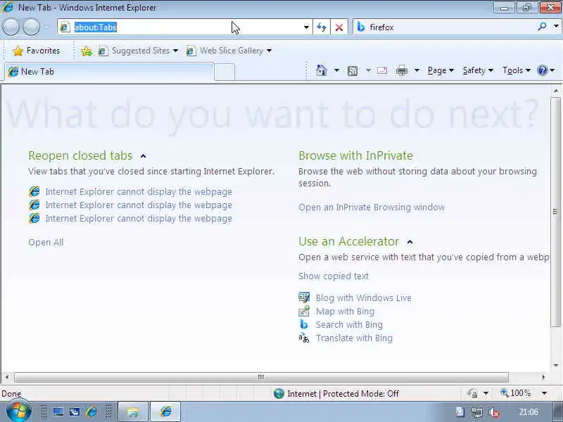Open the Safety menu
563x422 pixels.
point(478,71)
